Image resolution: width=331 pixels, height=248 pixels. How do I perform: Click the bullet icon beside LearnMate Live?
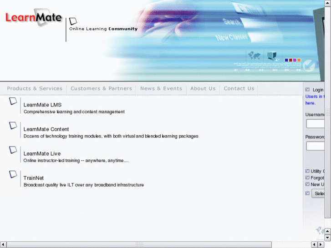click(x=13, y=150)
